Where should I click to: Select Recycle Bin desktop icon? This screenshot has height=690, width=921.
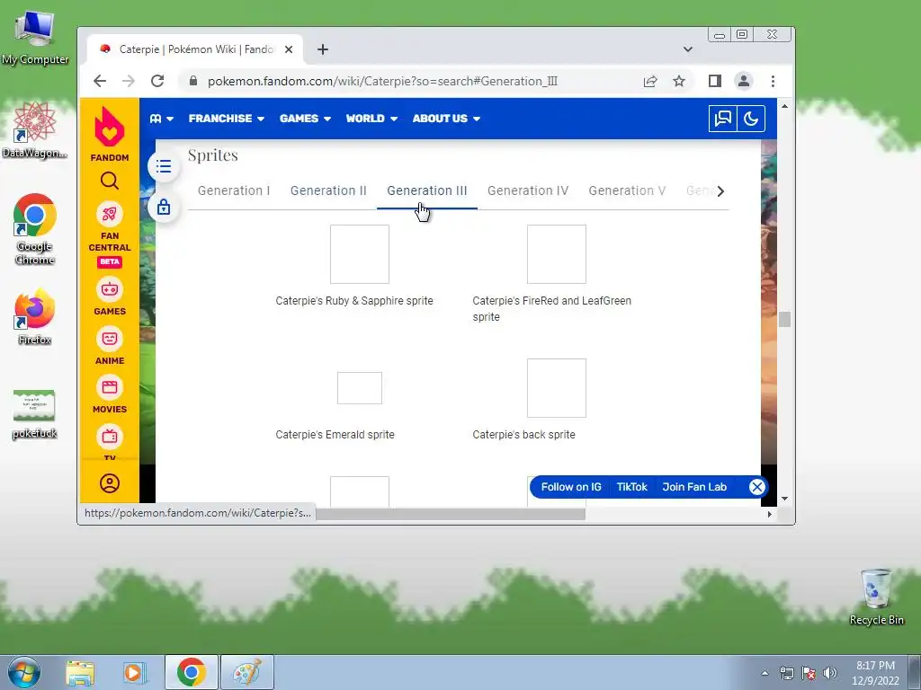pyautogui.click(x=876, y=597)
